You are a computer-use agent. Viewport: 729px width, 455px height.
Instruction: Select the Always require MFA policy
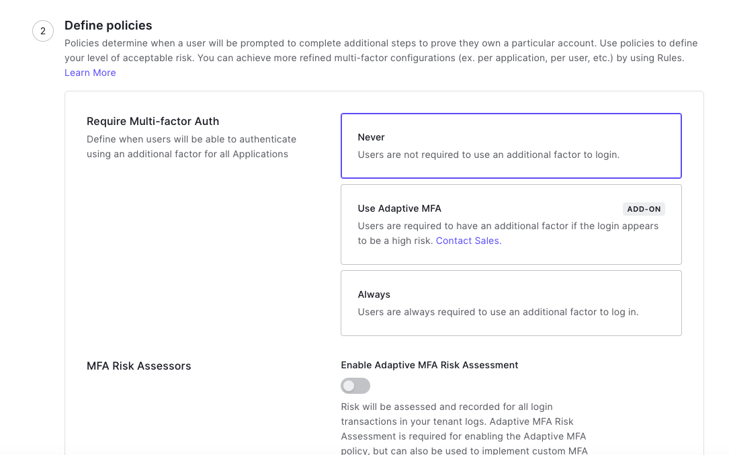[x=511, y=302]
